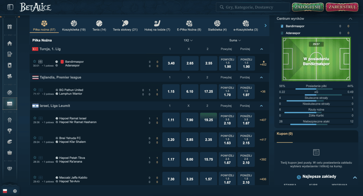This screenshot has height=196, width=363.
Task: Open the clover icon in sidebar
Action: (x=10, y=76)
